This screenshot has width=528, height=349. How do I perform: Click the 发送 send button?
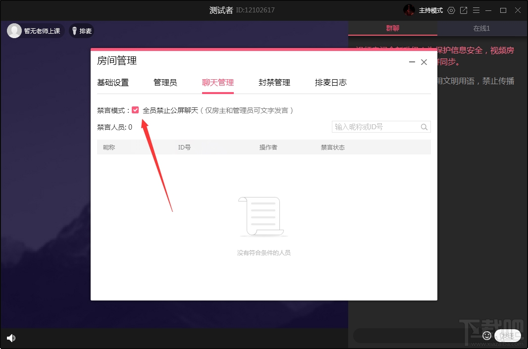pyautogui.click(x=507, y=336)
